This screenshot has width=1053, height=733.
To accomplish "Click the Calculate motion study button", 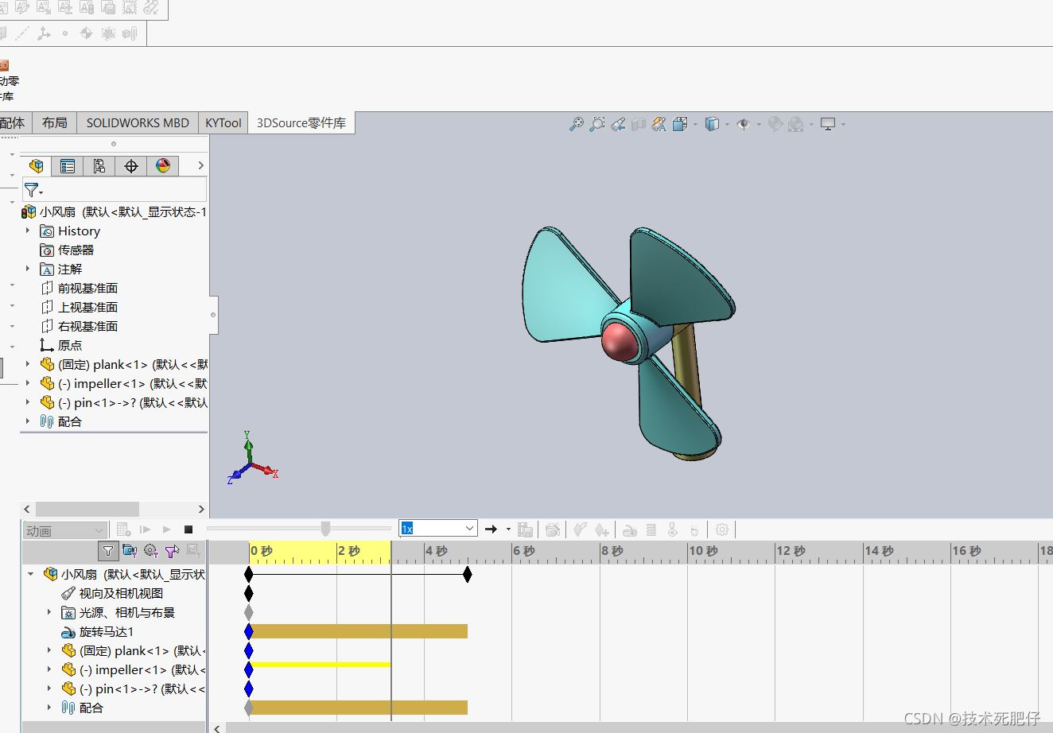I will coord(123,529).
